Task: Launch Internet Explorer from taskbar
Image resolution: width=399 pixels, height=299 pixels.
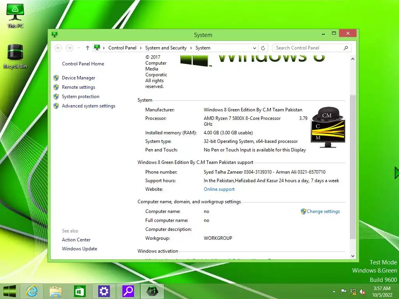Action: coord(32,291)
